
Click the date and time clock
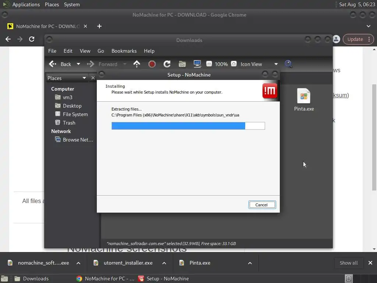point(357,4)
